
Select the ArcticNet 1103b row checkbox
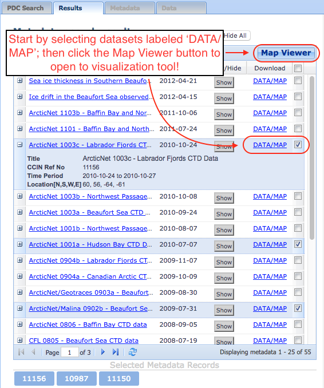(298, 113)
